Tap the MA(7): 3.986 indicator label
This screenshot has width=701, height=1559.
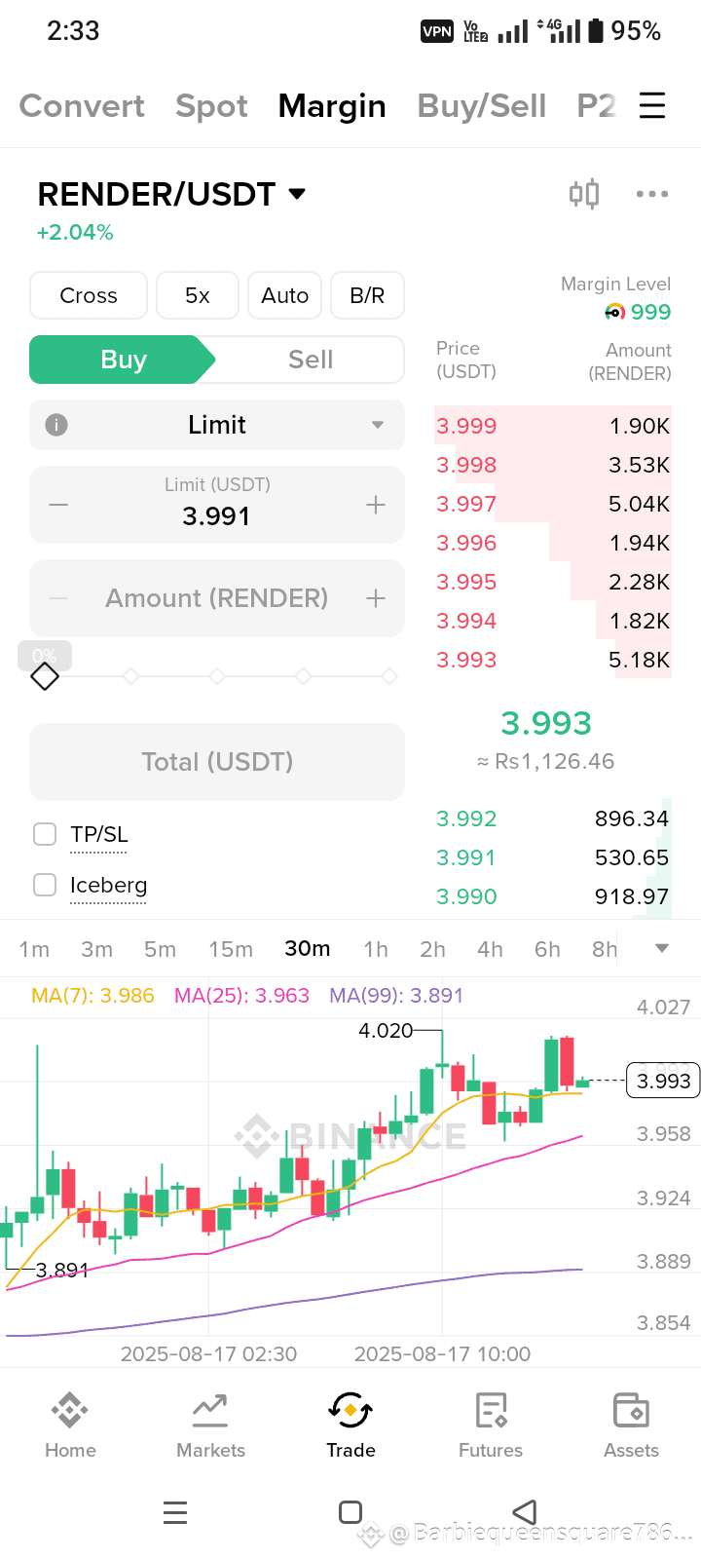(x=92, y=996)
